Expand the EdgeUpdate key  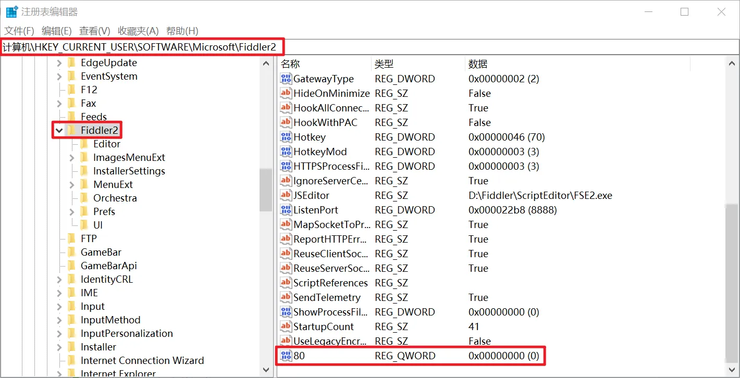(x=59, y=62)
